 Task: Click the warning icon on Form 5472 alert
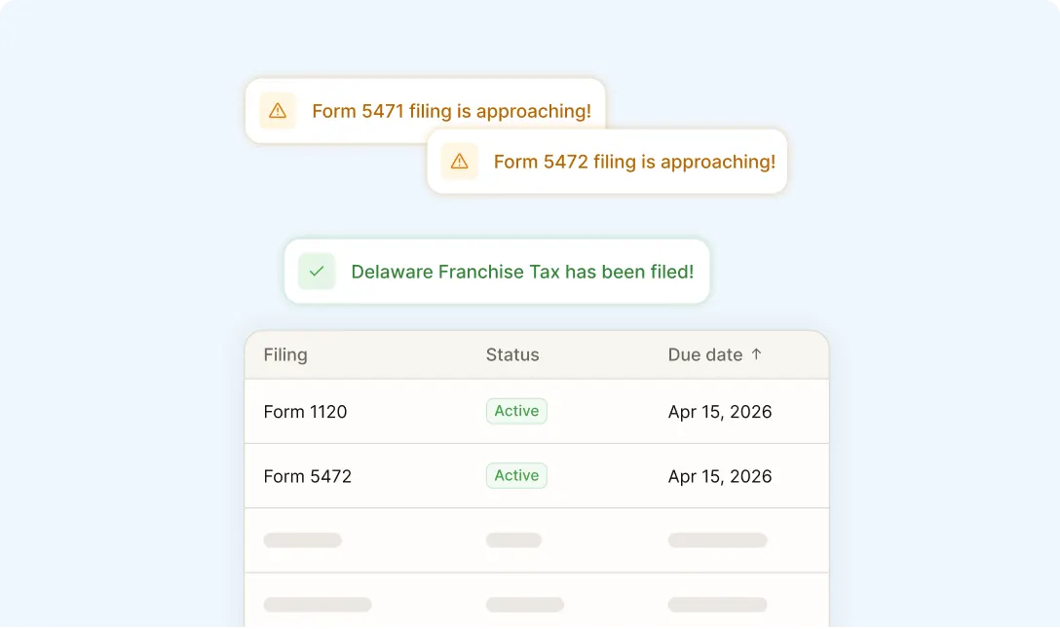tap(458, 162)
